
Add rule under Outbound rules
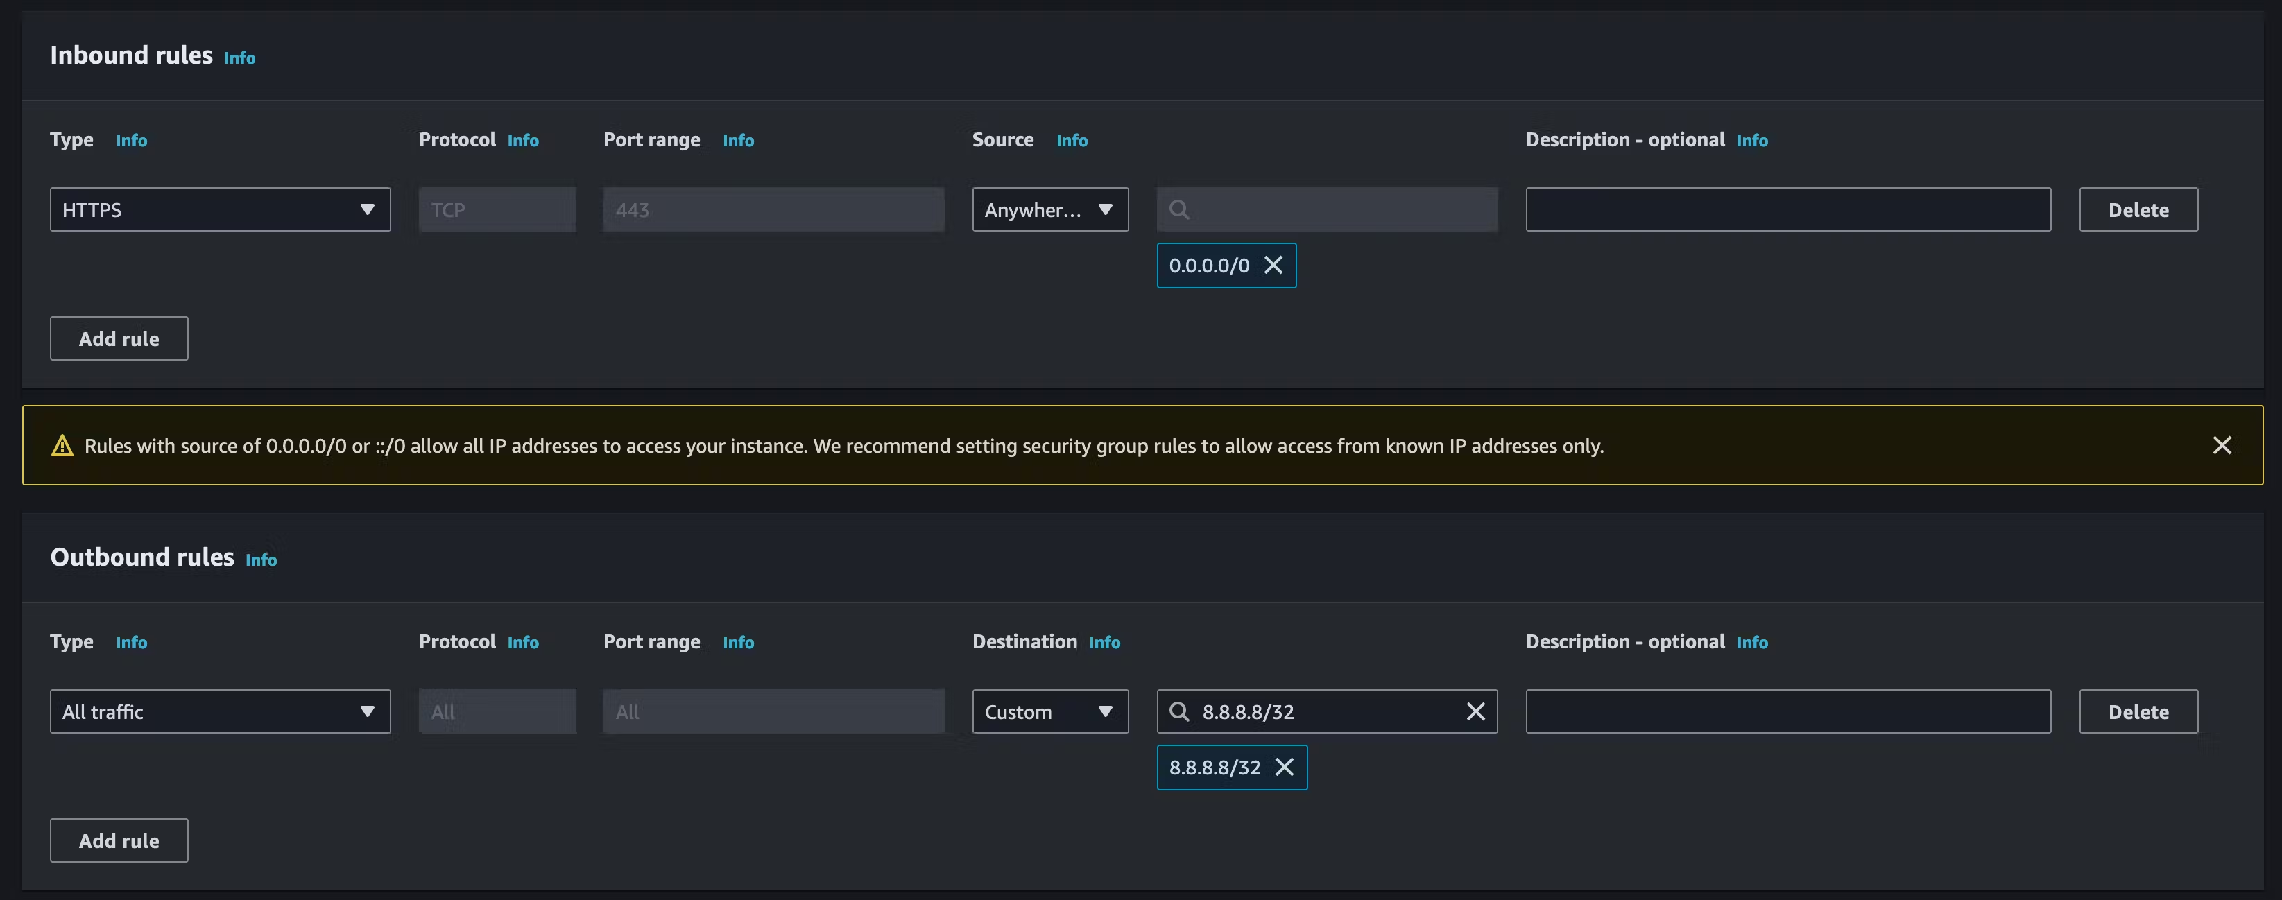coord(119,840)
